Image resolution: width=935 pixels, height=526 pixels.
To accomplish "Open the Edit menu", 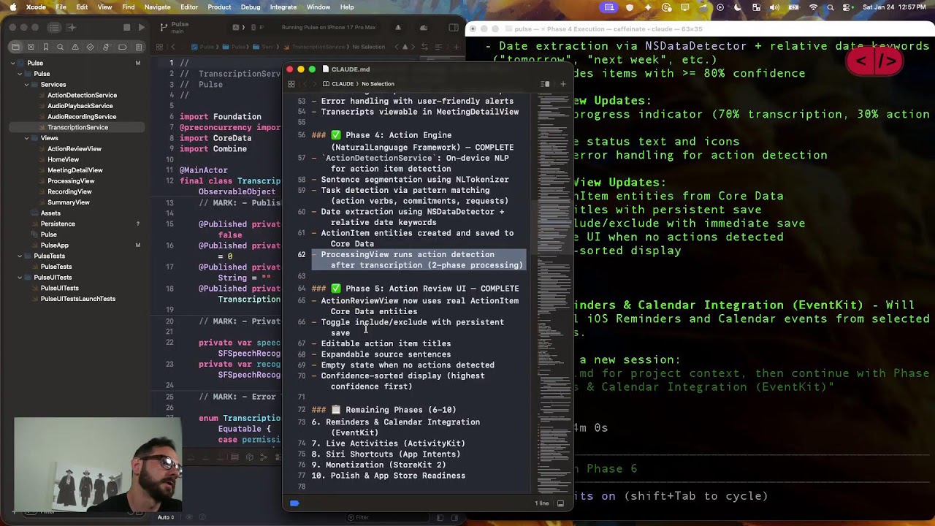I will pyautogui.click(x=82, y=7).
